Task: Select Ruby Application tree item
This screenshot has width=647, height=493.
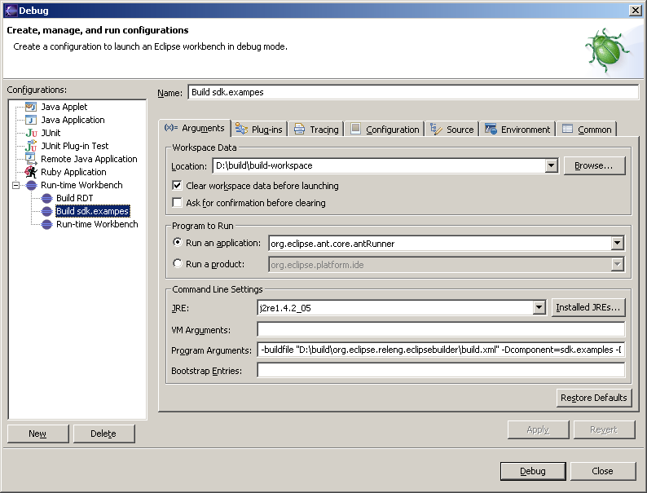Action: click(x=73, y=172)
